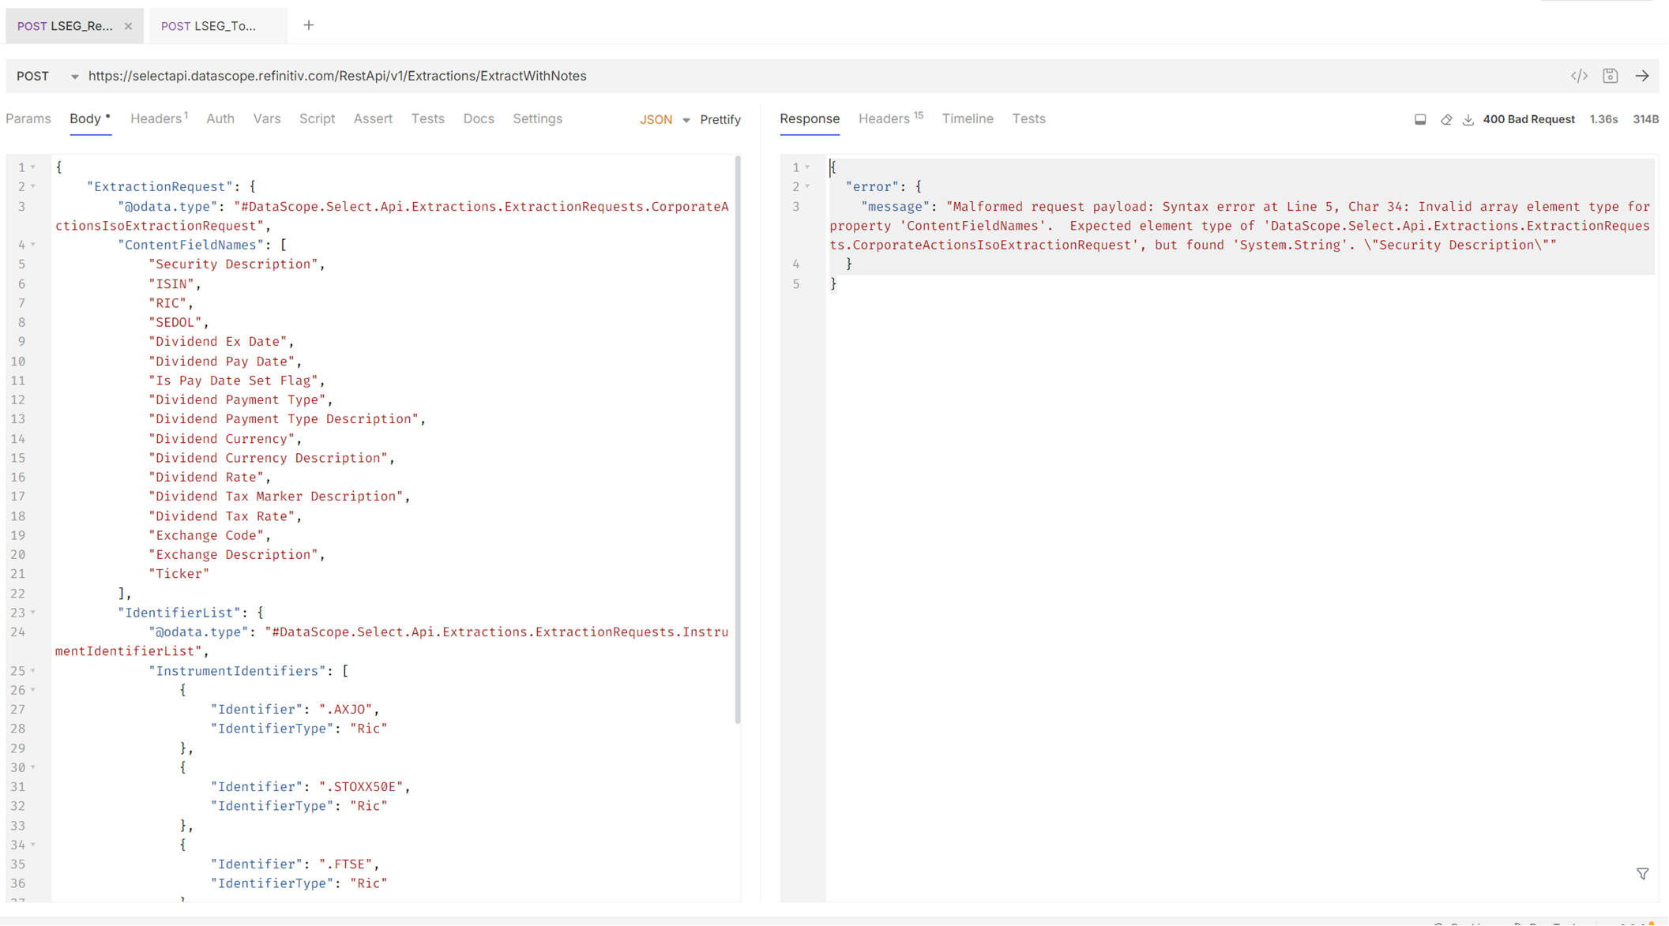
Task: Collapse IdentifierList object at line 23
Action: [x=33, y=613]
